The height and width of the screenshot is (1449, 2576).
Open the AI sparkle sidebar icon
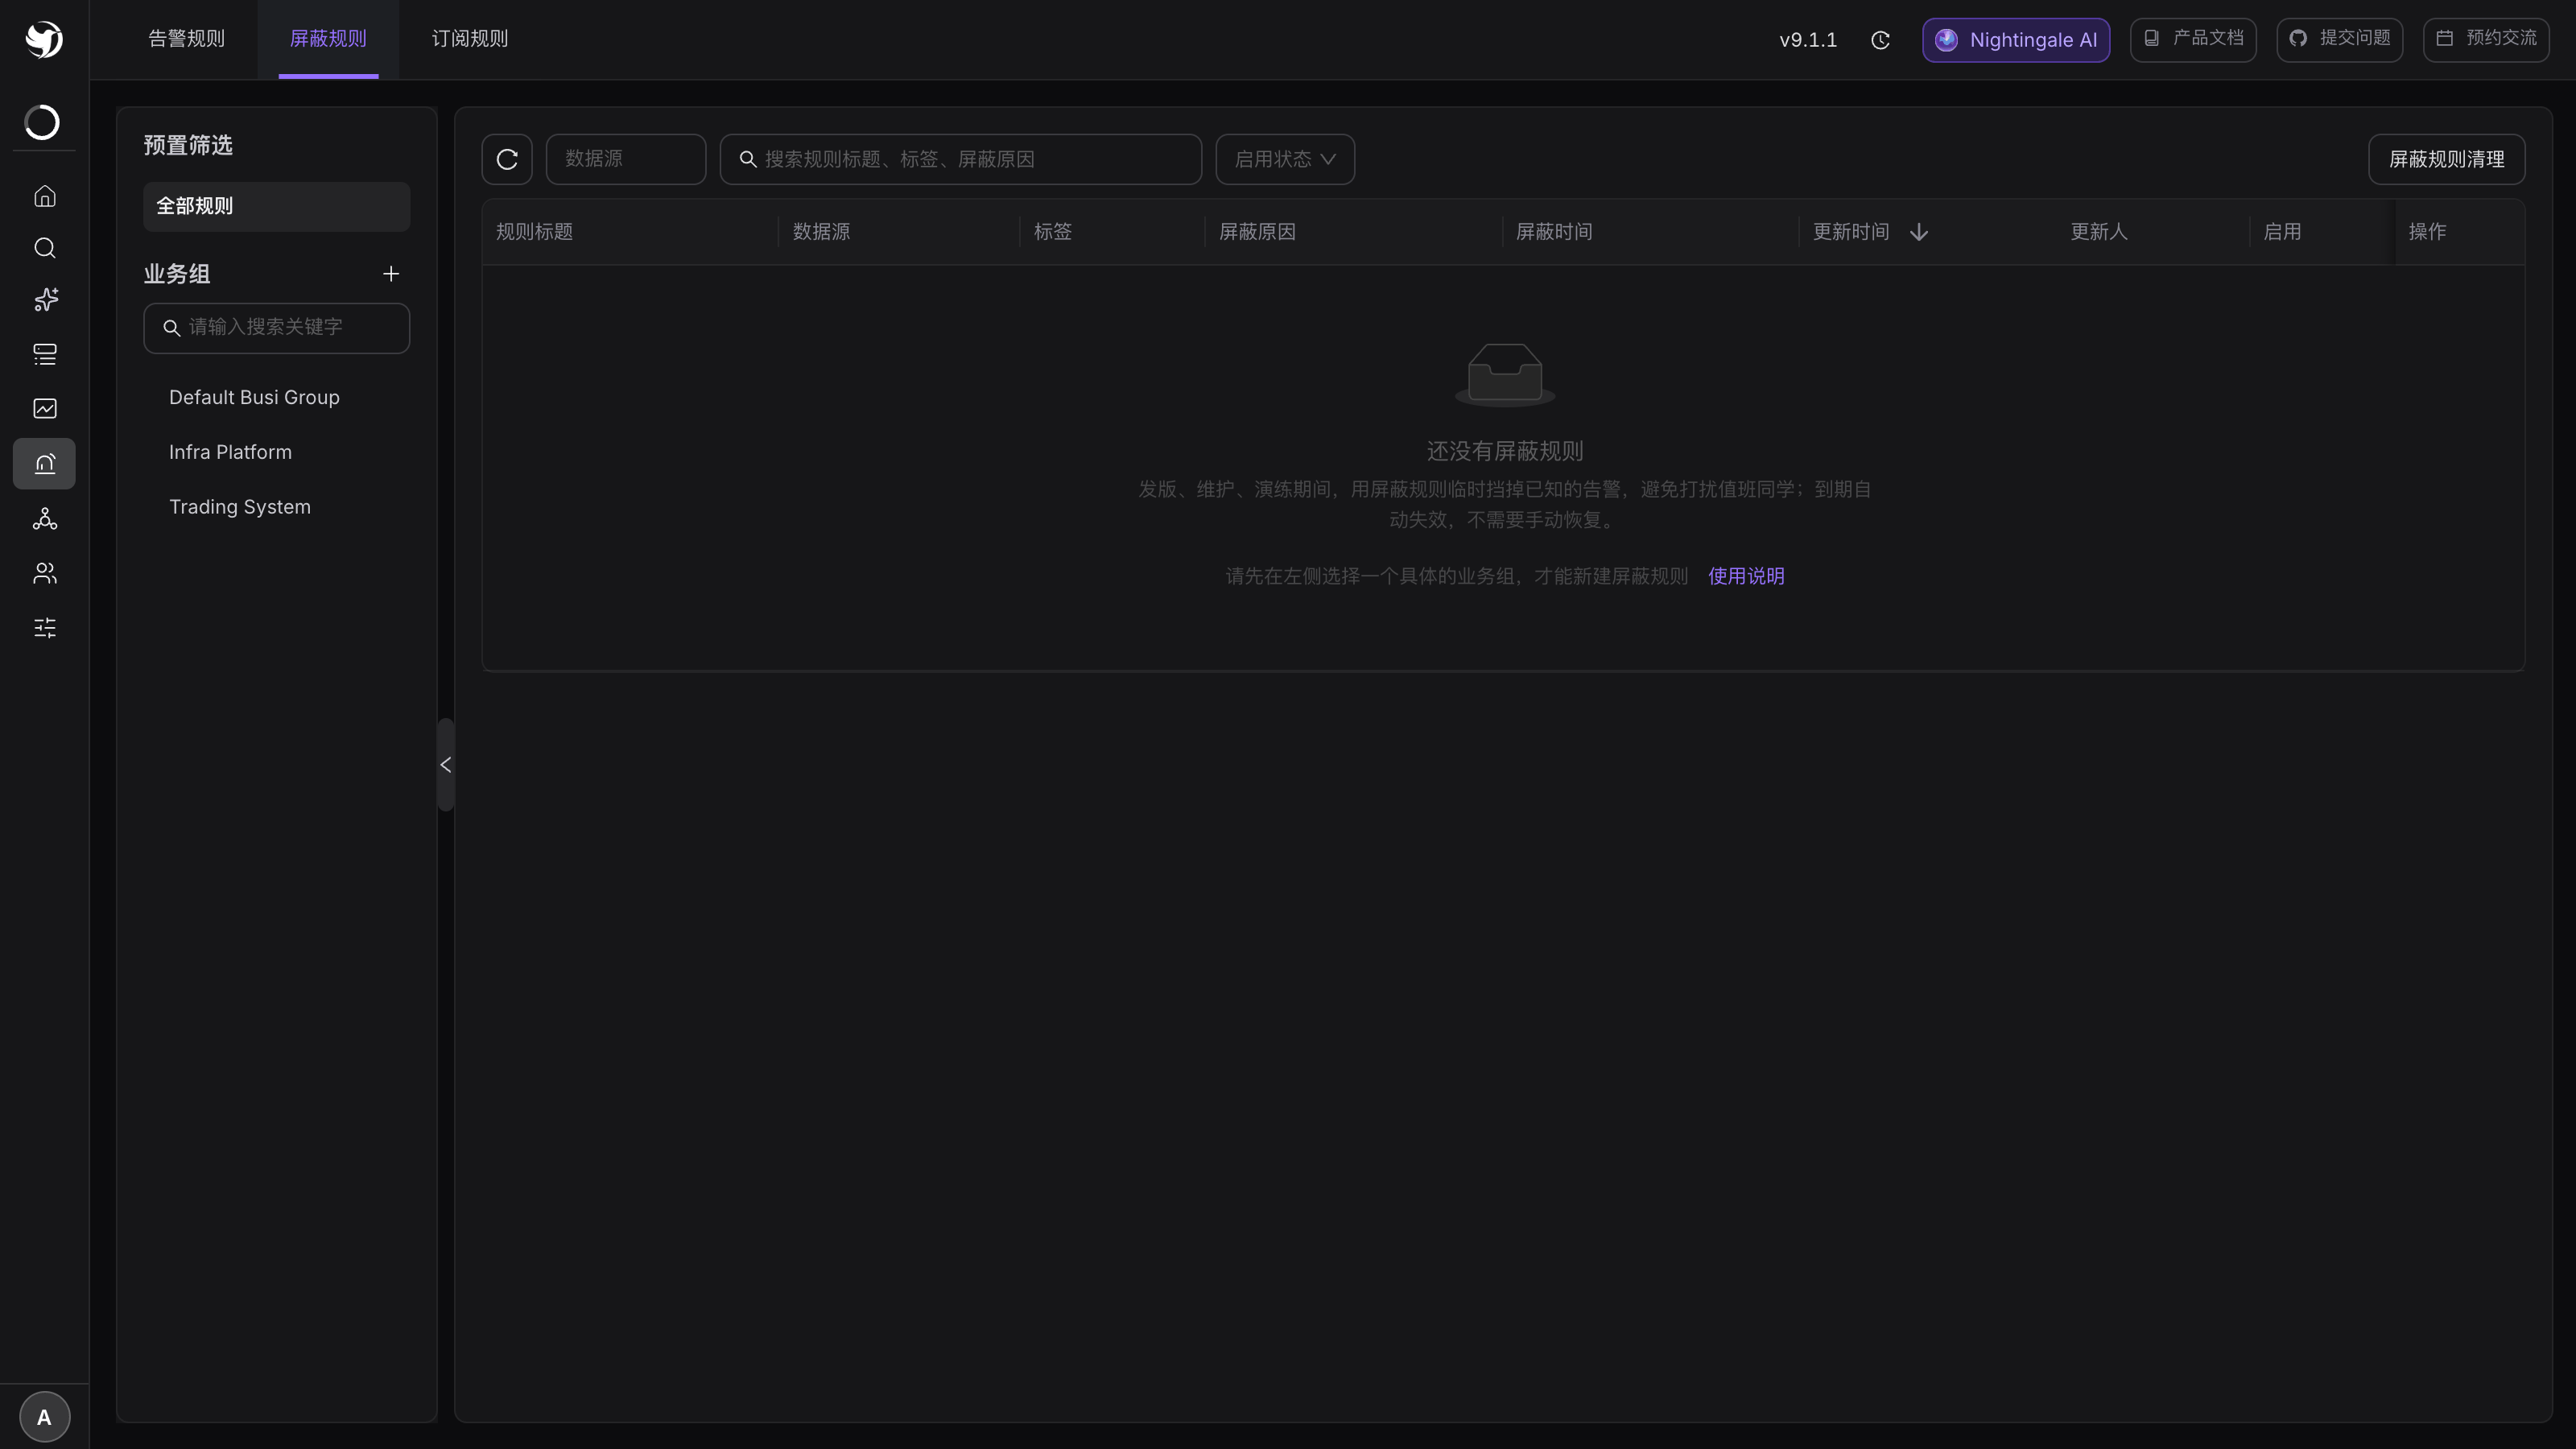tap(44, 300)
